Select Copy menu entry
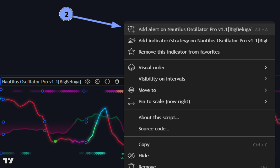The image size is (280, 168). point(199,144)
